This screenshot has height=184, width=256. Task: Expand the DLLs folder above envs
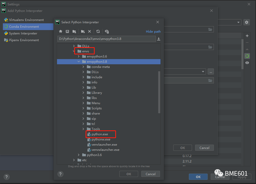tap(74, 46)
